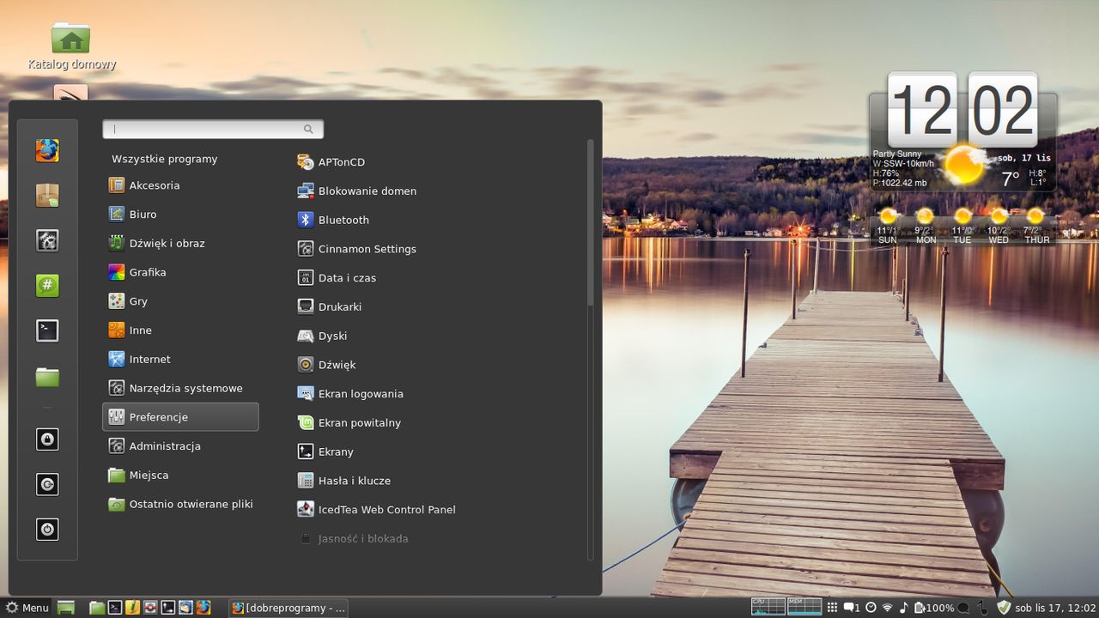
Task: Open the Katalog domowy desktop icon
Action: (x=71, y=46)
